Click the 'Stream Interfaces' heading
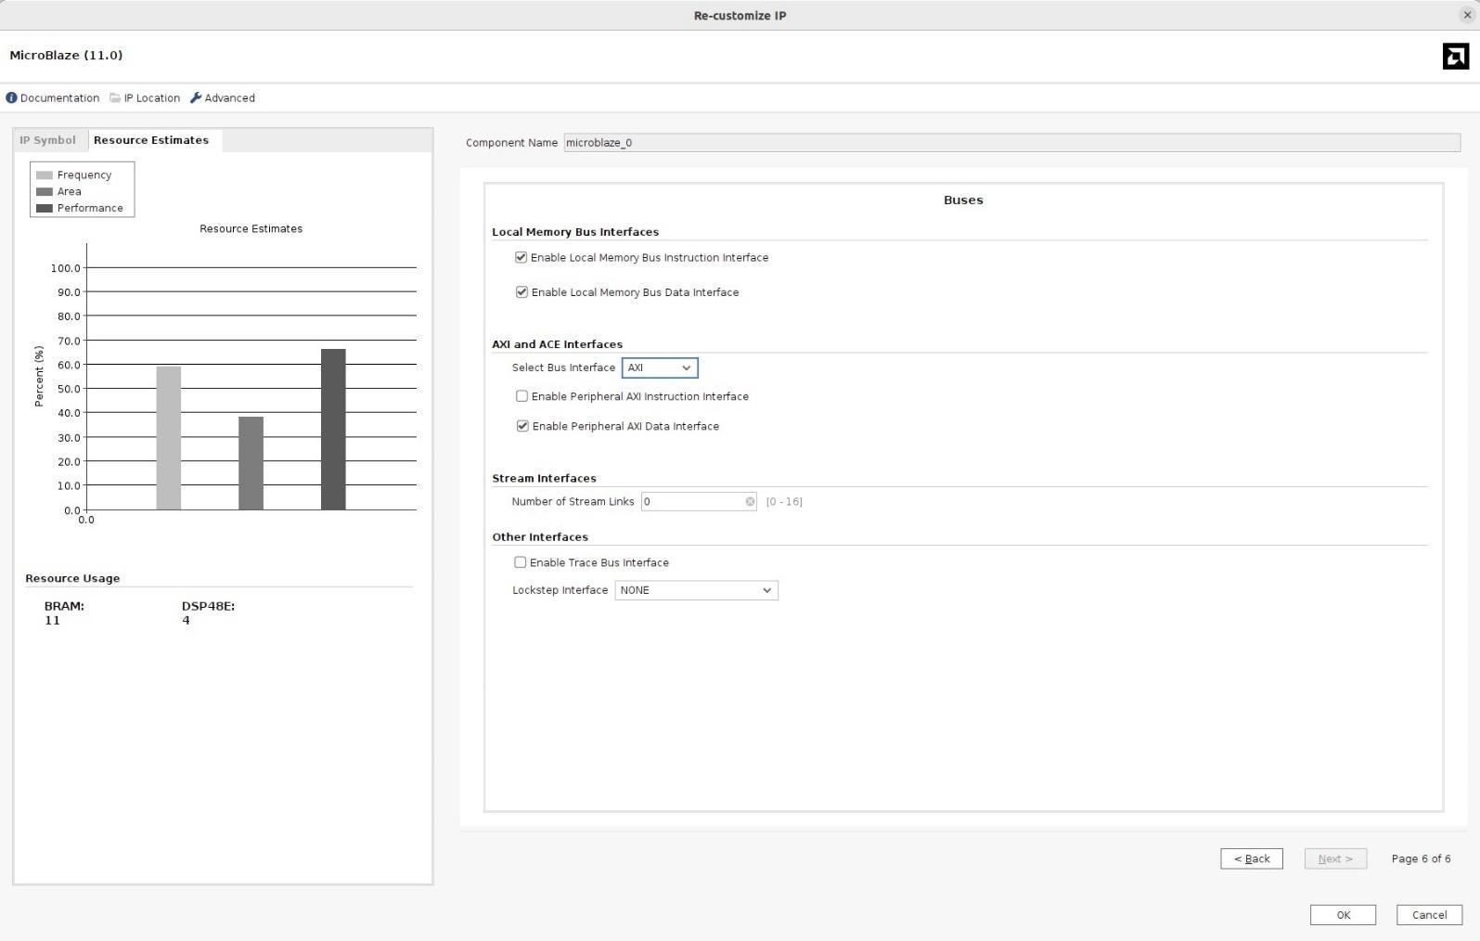Screen dimensions: 1480x941 click(x=544, y=478)
